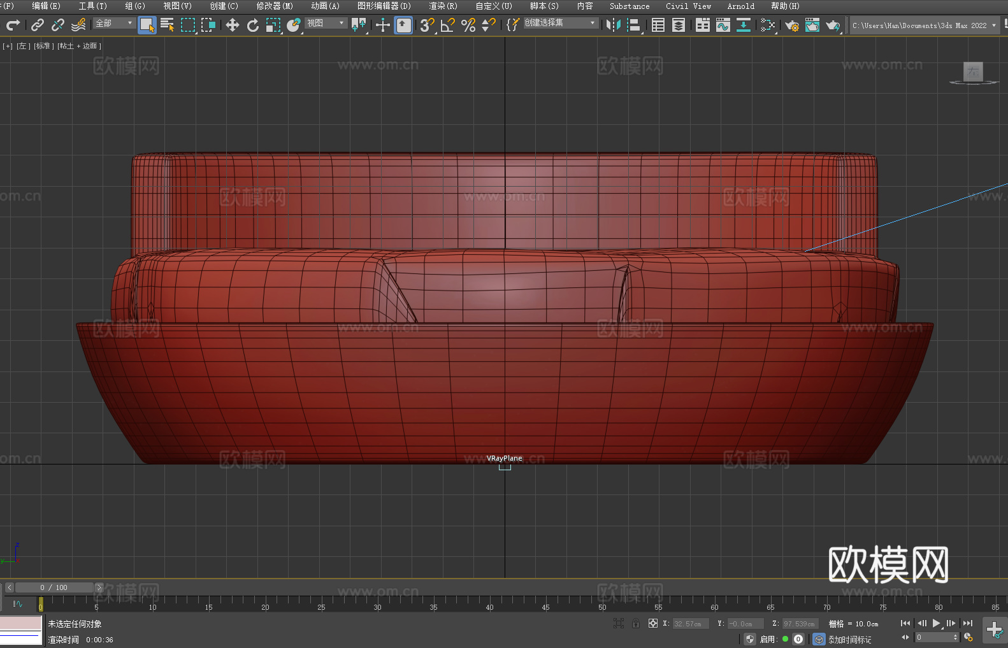Expand the 创建选择集 named selection dropdown
The image size is (1008, 648).
560,23
